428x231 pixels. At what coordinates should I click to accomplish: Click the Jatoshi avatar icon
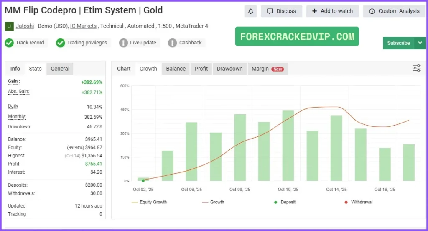(9, 26)
